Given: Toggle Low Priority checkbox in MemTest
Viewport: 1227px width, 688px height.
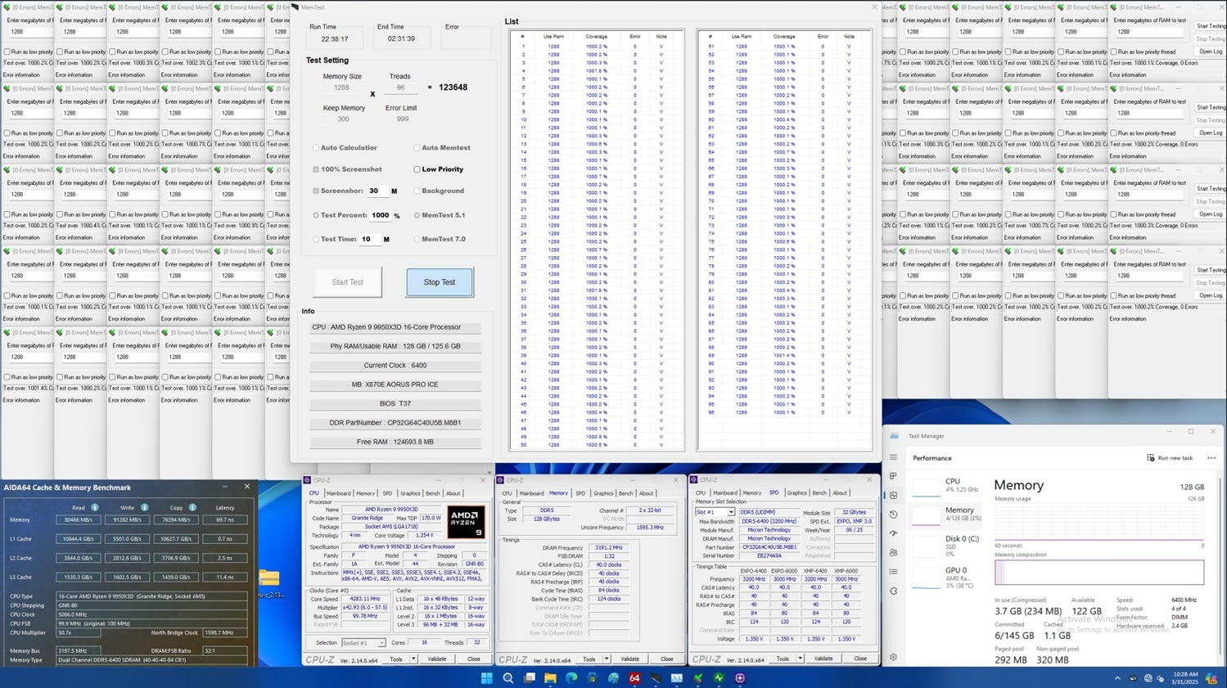Looking at the screenshot, I should (x=417, y=169).
